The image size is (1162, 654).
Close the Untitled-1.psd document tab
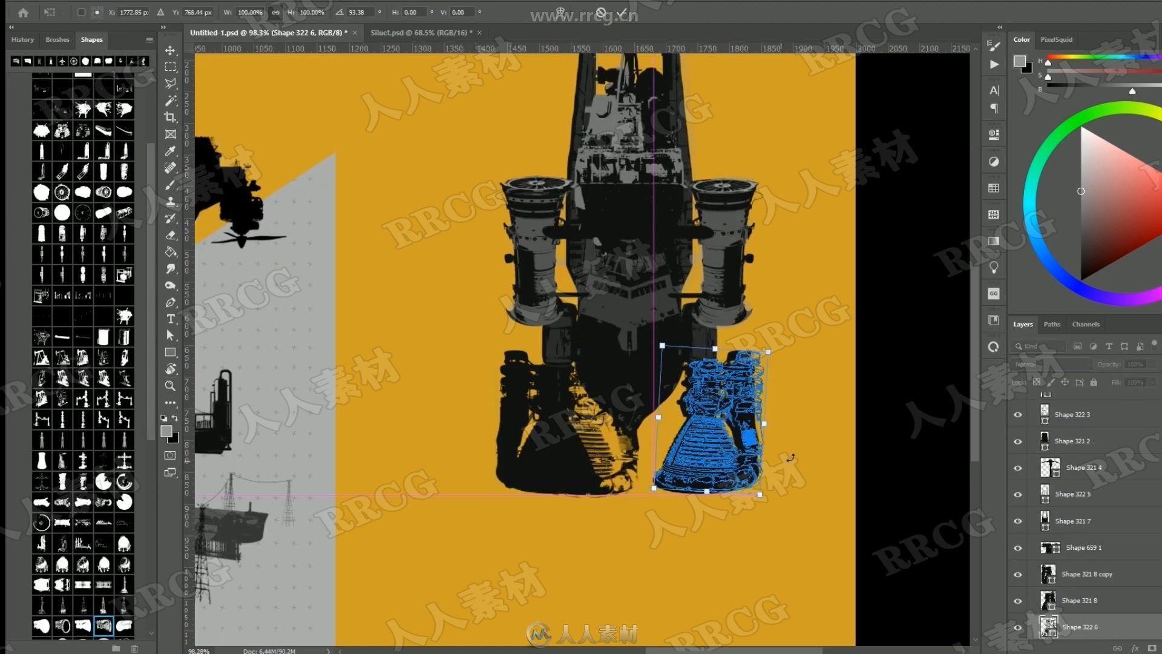[355, 33]
